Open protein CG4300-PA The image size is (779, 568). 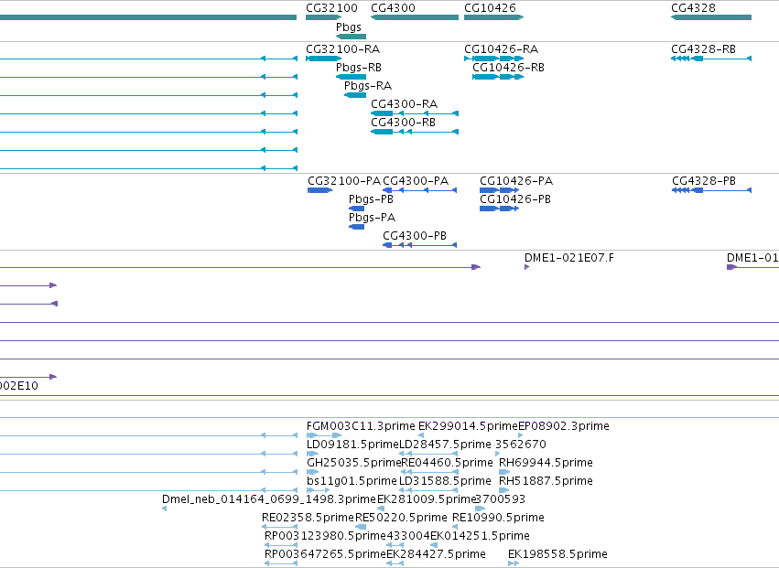tap(416, 181)
